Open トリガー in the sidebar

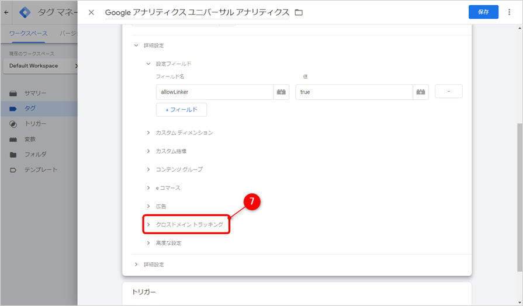[36, 124]
